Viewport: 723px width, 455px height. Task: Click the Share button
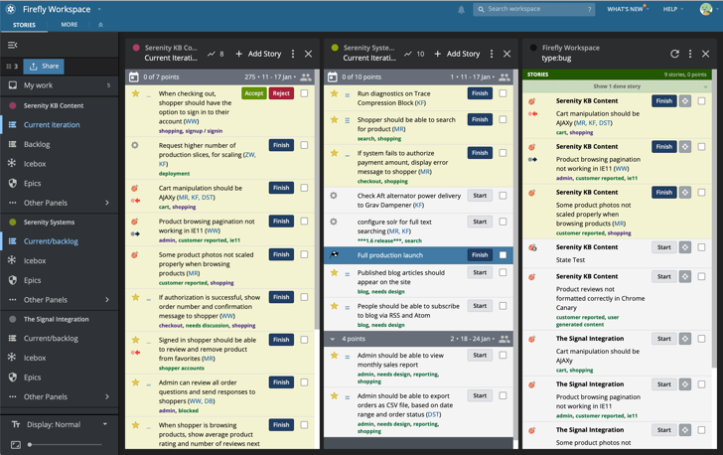pos(44,66)
